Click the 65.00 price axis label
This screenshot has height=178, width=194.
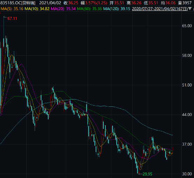(x=187, y=26)
